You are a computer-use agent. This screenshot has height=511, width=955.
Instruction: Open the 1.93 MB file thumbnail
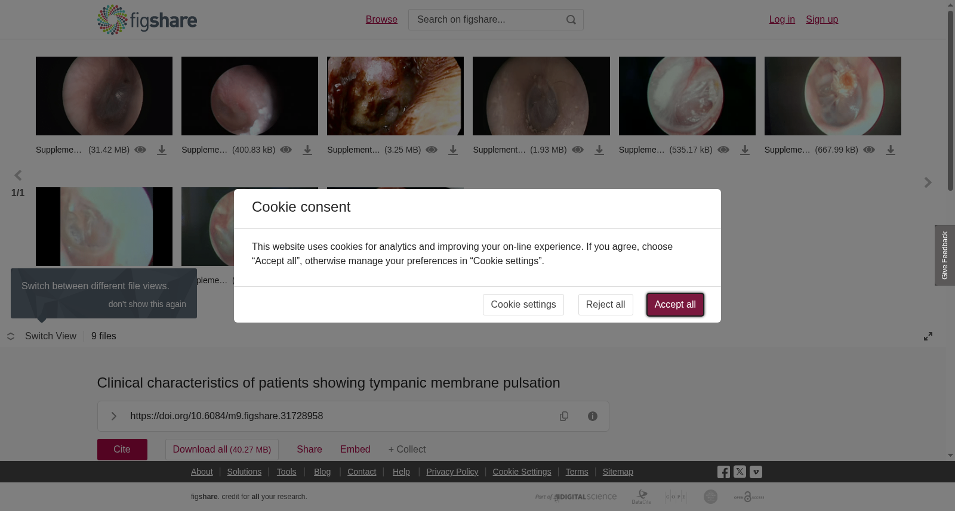pyautogui.click(x=541, y=96)
